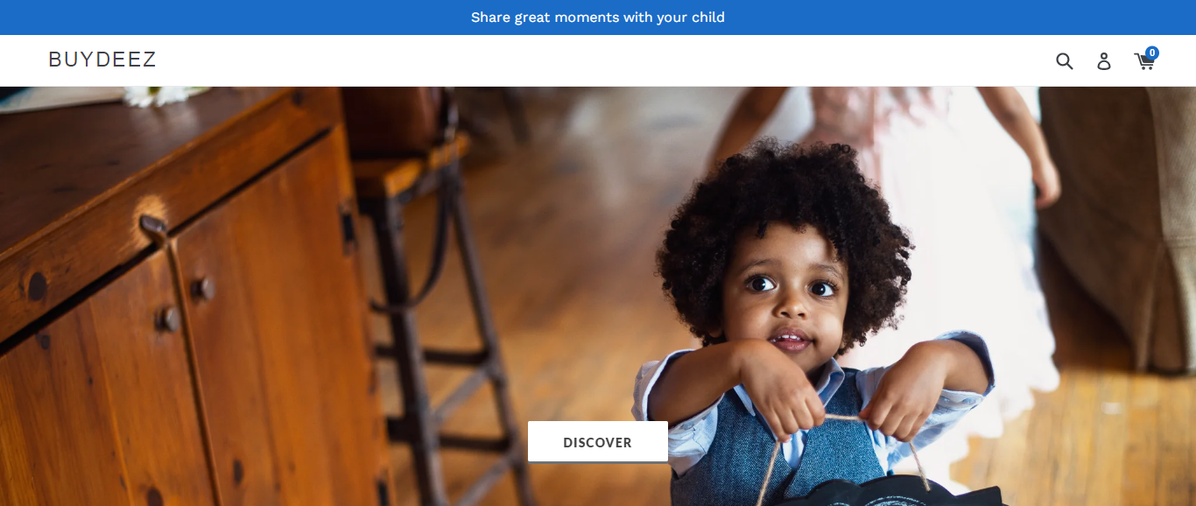
Task: Click the 'Share great moments with your child' announcement
Action: (598, 18)
